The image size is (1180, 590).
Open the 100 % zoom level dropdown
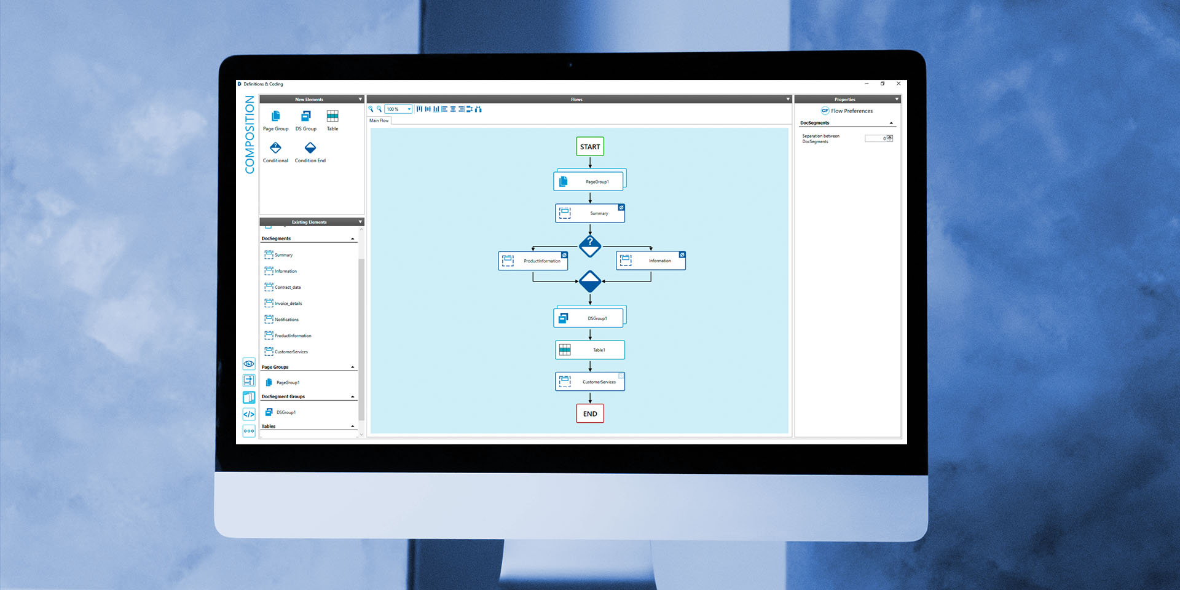click(398, 109)
